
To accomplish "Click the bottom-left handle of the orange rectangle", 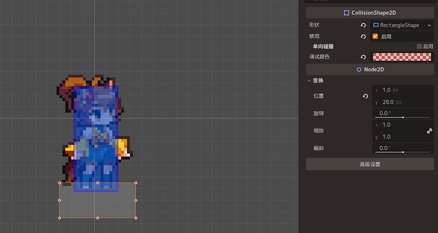I will pos(59,218).
